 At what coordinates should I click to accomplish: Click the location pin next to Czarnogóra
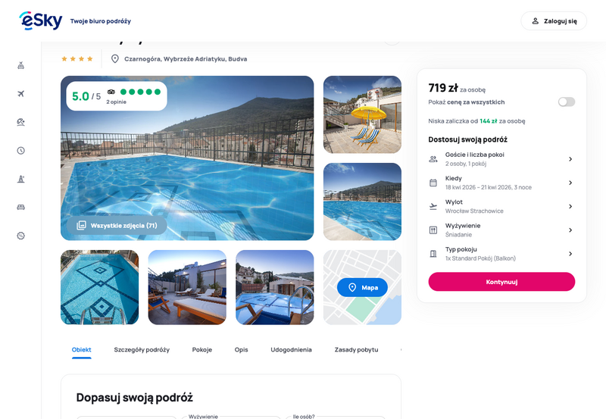point(115,59)
